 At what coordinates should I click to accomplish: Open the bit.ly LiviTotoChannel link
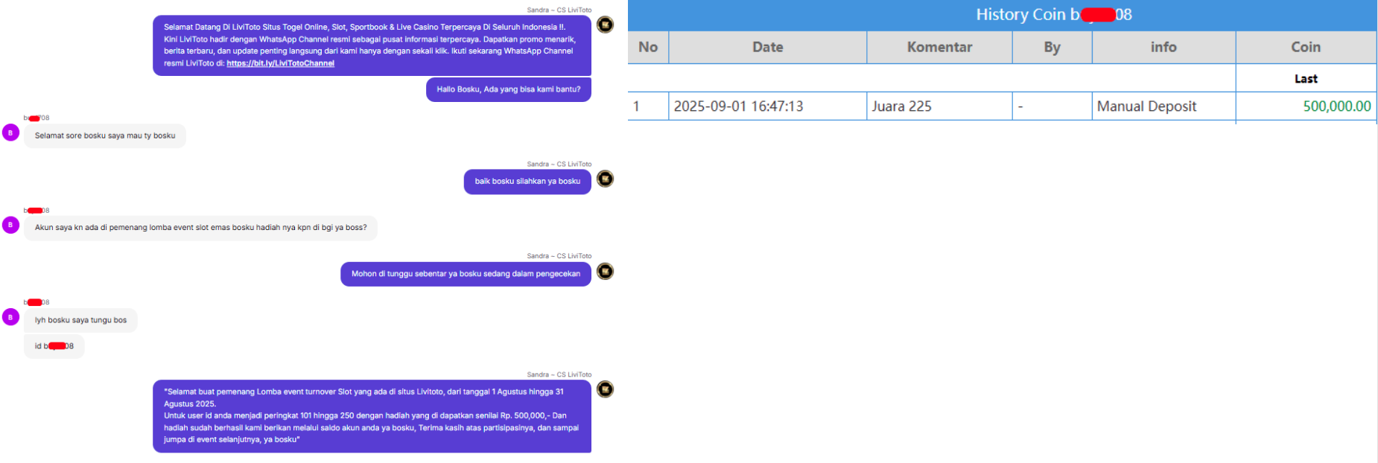(x=280, y=63)
